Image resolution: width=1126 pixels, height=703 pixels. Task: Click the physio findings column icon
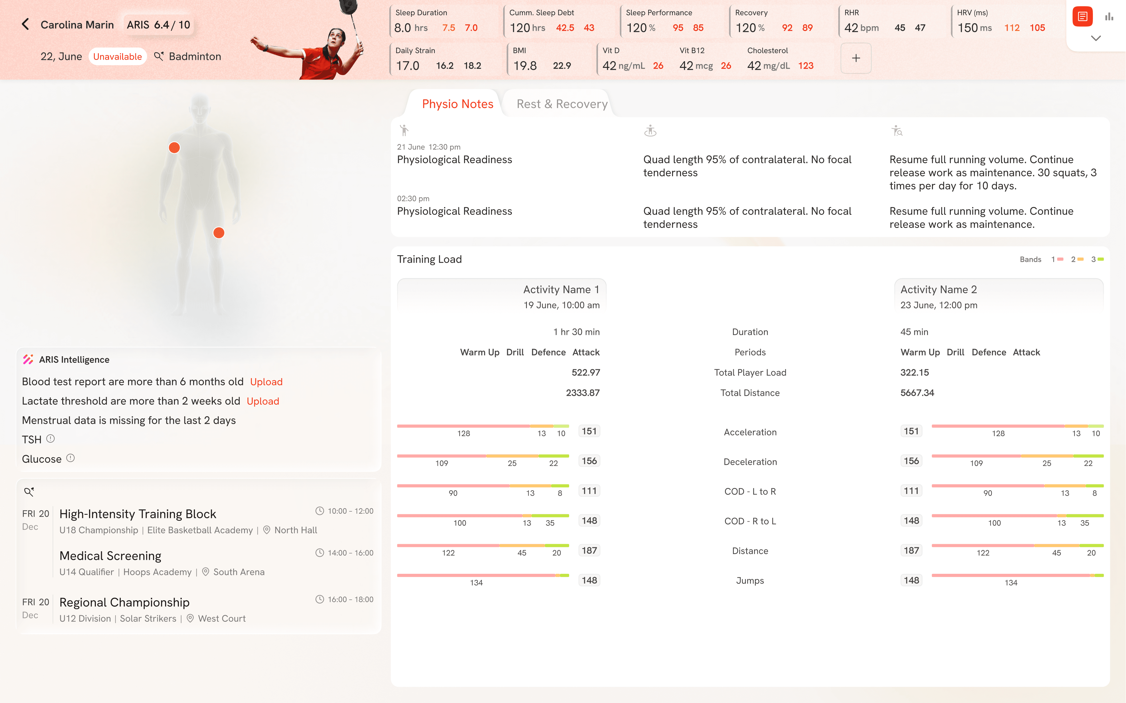(x=650, y=131)
